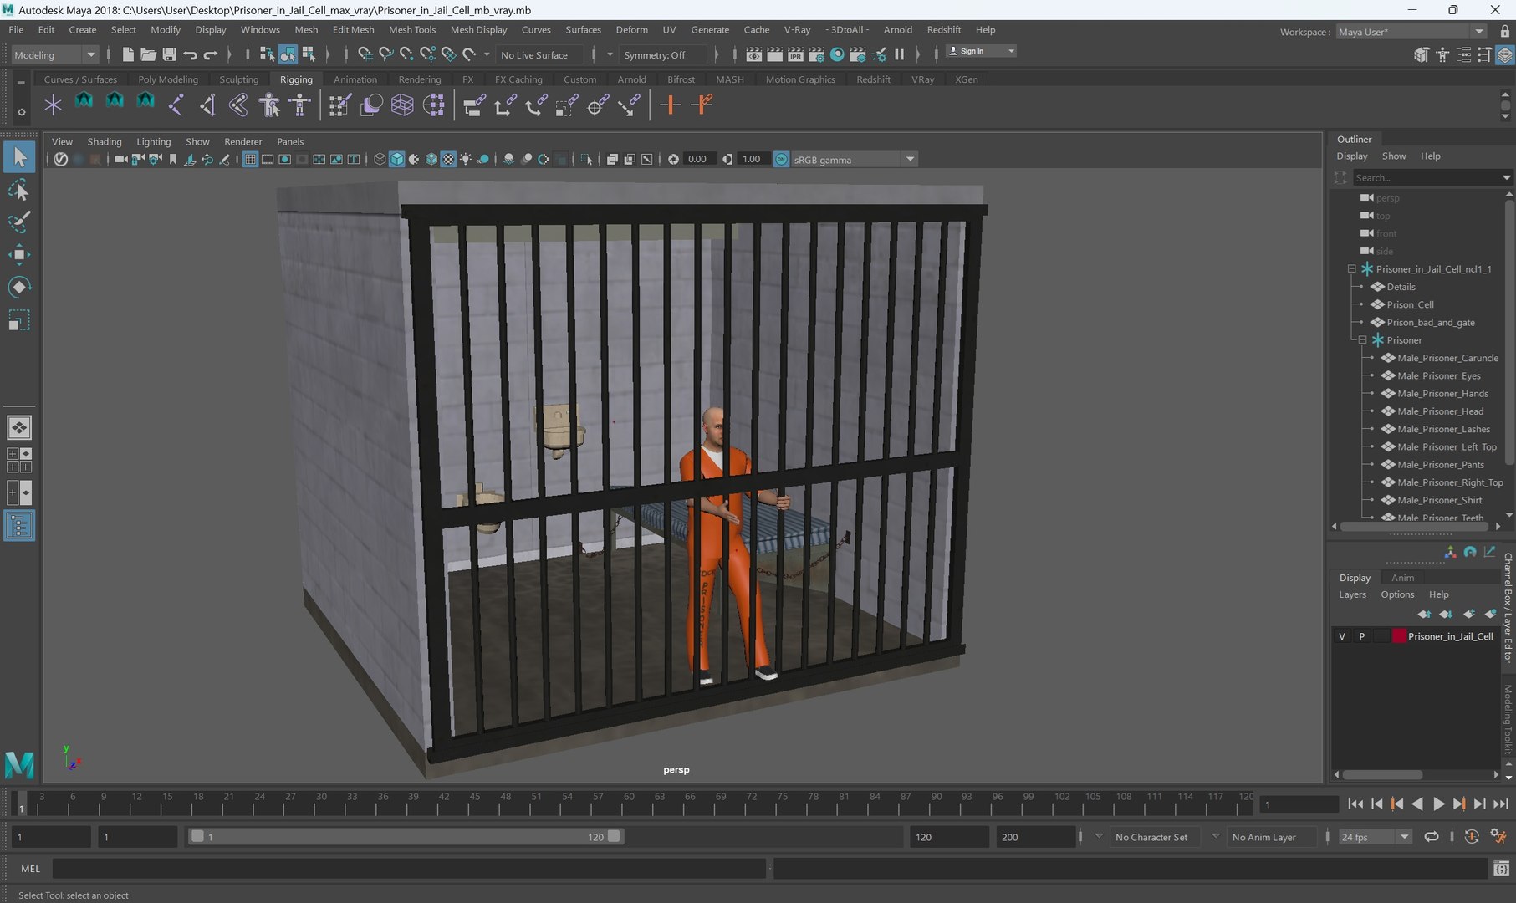Switch to the Anim layer tab
This screenshot has height=903, width=1516.
1402,578
